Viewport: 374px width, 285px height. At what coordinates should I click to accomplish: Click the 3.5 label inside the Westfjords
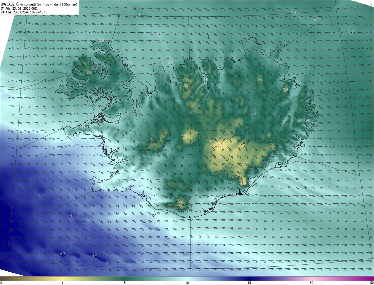click(89, 72)
